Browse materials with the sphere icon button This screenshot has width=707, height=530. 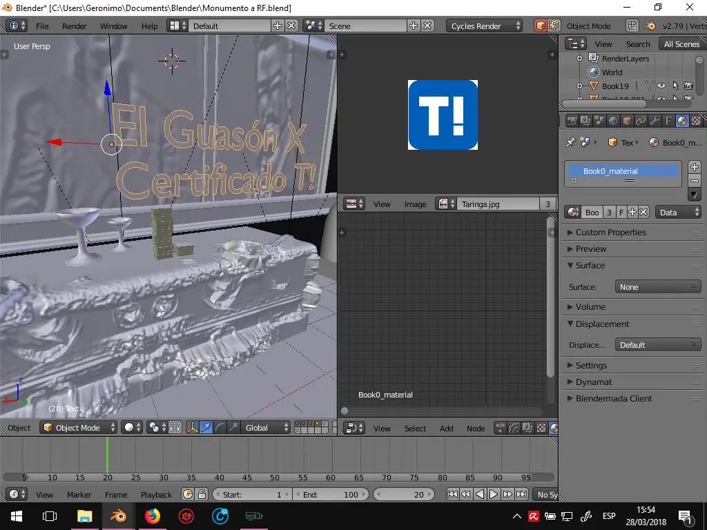click(573, 213)
